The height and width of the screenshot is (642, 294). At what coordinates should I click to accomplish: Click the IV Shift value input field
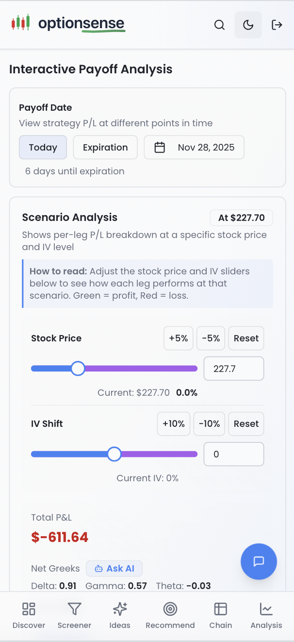pyautogui.click(x=233, y=454)
